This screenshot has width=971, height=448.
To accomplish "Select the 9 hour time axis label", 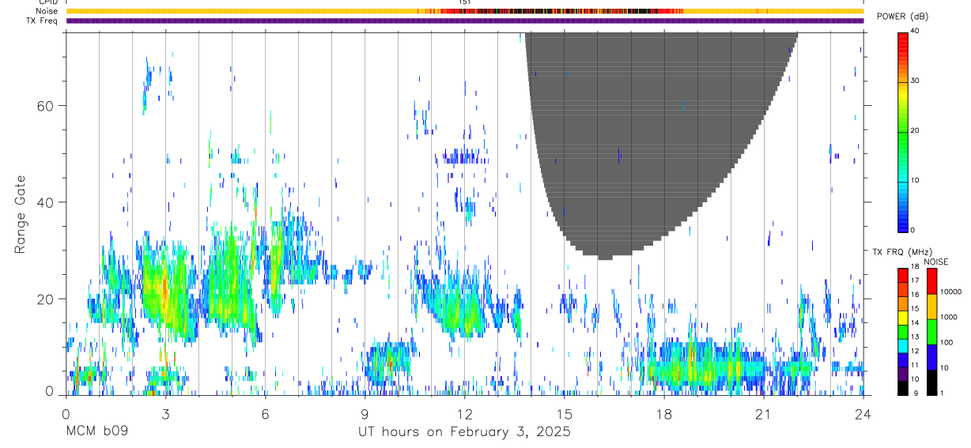I will 365,414.
